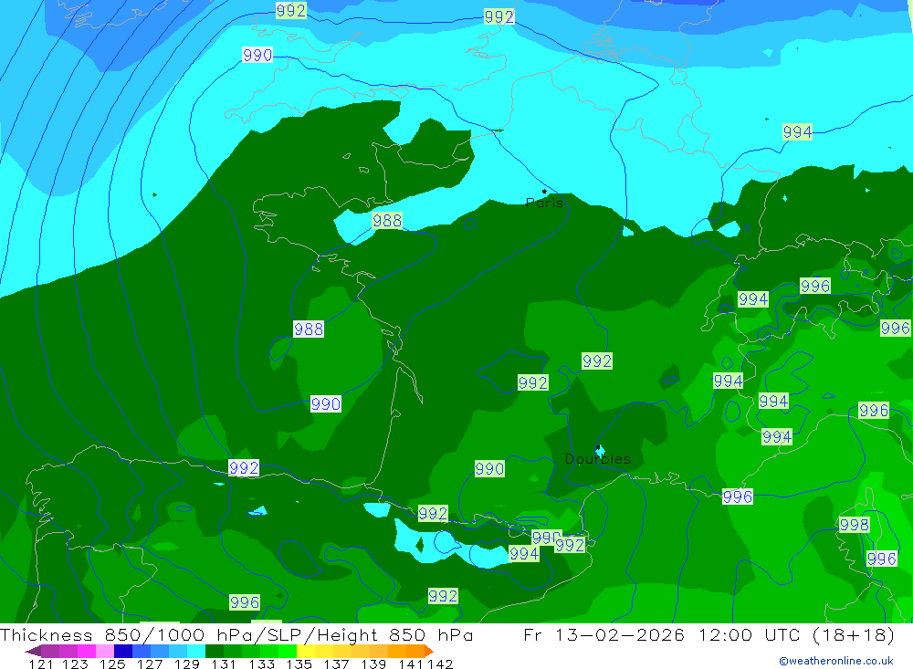Viewport: 913px width, 669px height.
Task: Click the 135 legend value
Action: (x=299, y=664)
